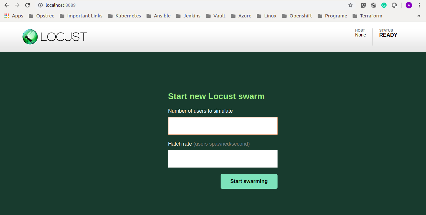Click into the Hatch rate input field
This screenshot has width=426, height=215.
point(223,159)
